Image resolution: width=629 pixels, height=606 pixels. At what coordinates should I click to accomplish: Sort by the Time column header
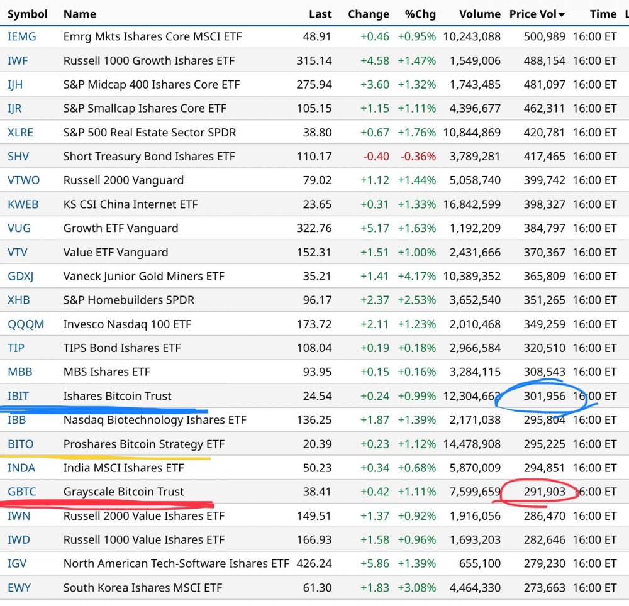pos(603,14)
